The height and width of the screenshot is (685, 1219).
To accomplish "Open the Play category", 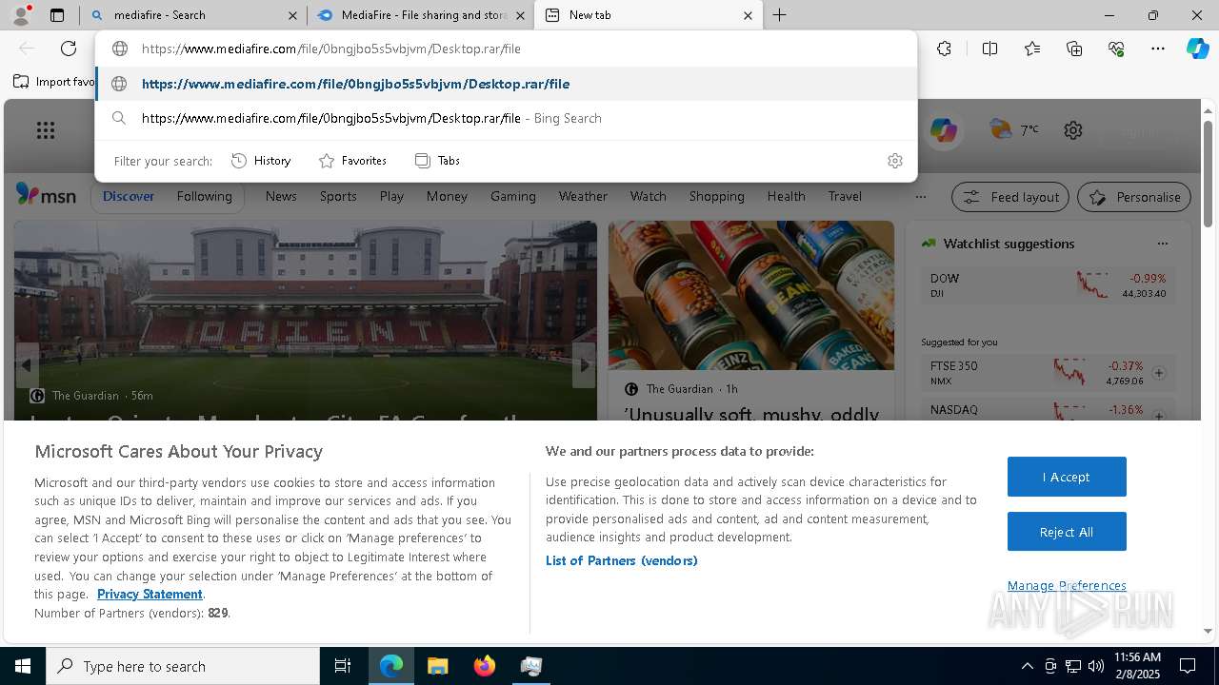I will (391, 196).
